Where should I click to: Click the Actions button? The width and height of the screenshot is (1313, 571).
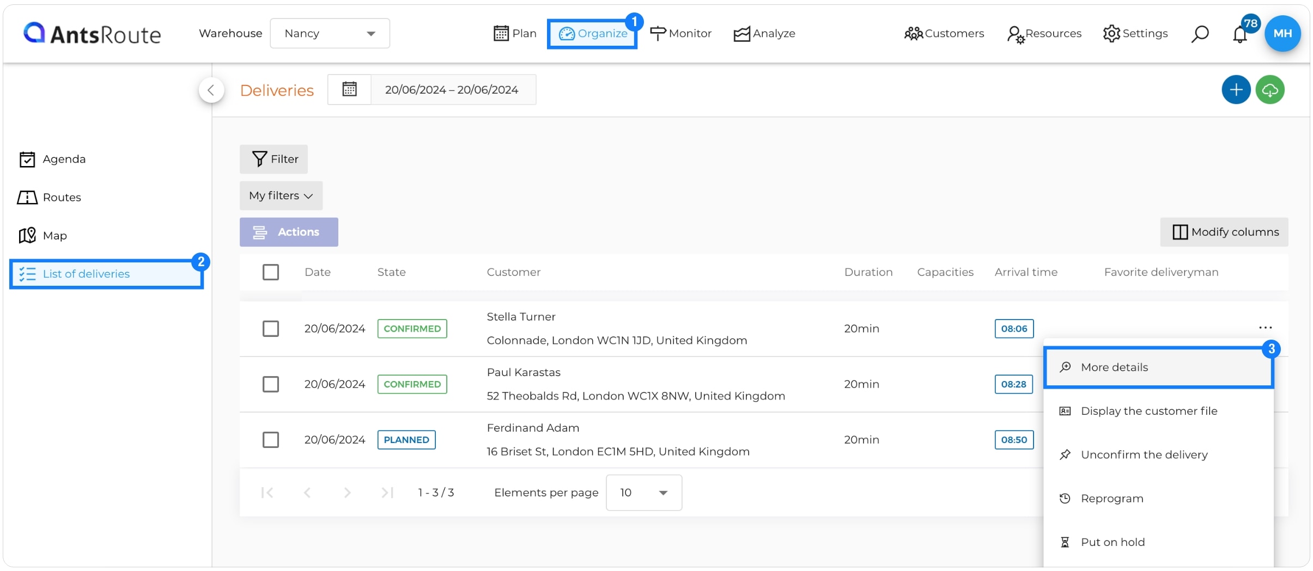(289, 232)
